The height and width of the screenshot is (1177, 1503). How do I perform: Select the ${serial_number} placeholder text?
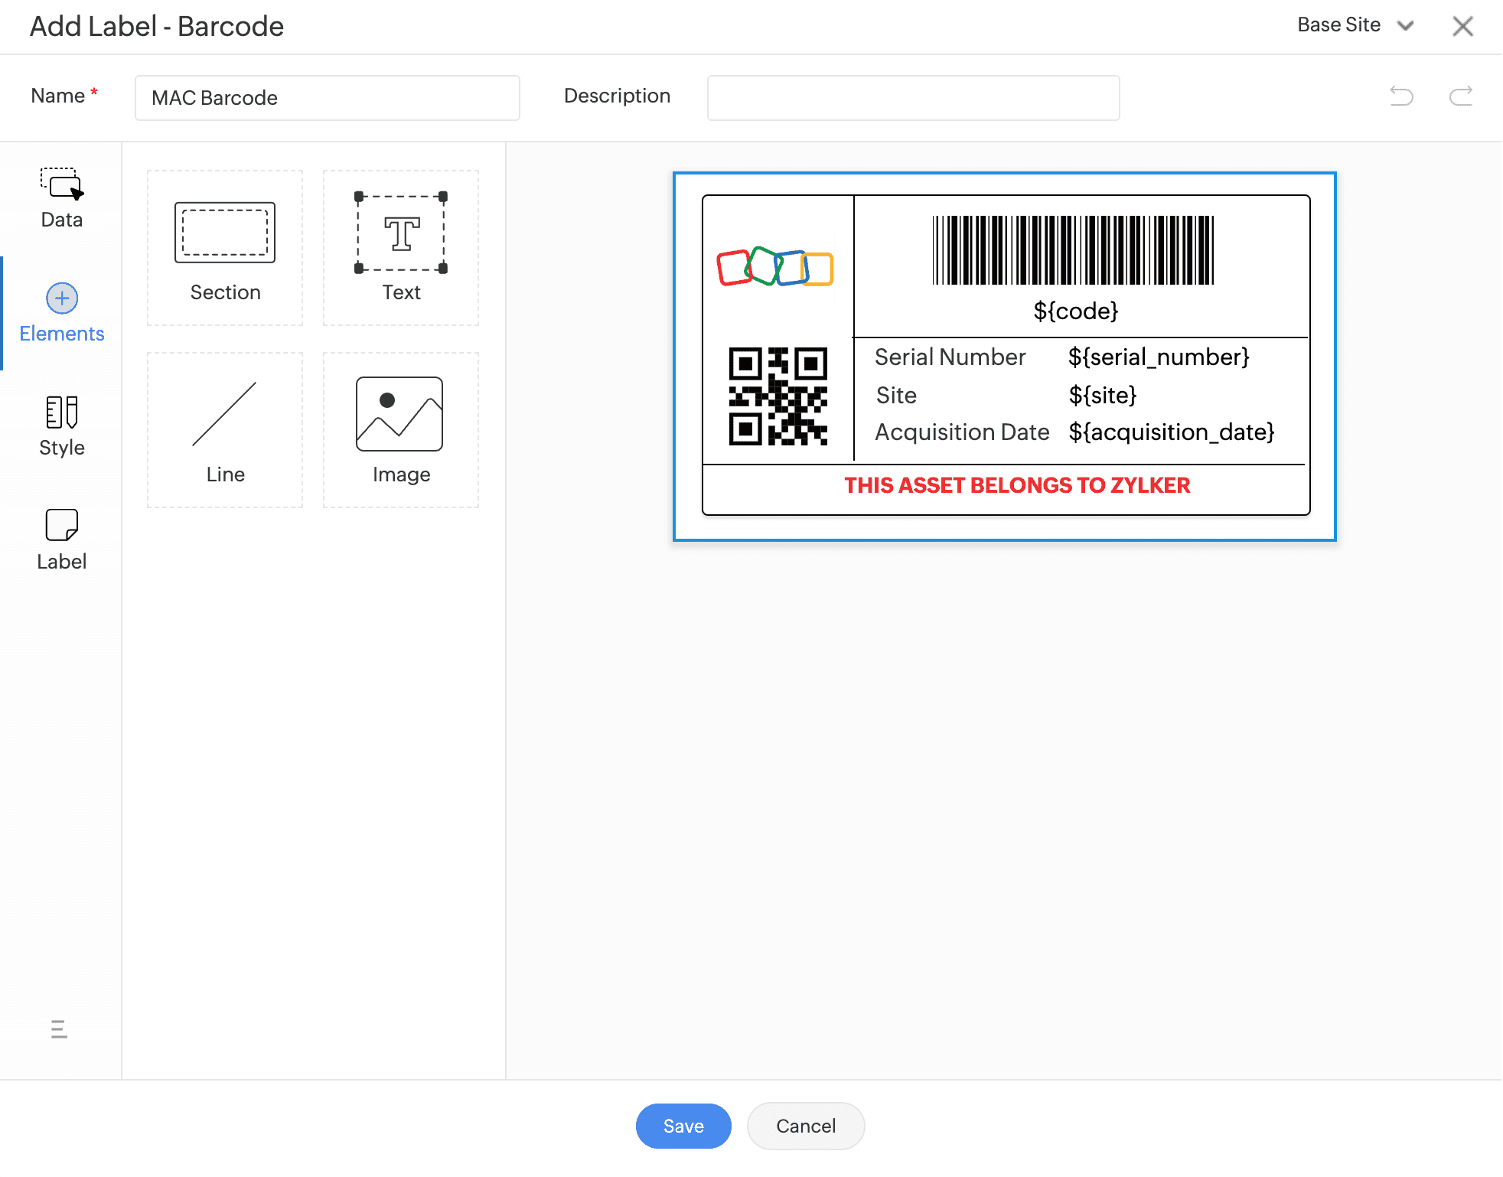click(x=1159, y=357)
